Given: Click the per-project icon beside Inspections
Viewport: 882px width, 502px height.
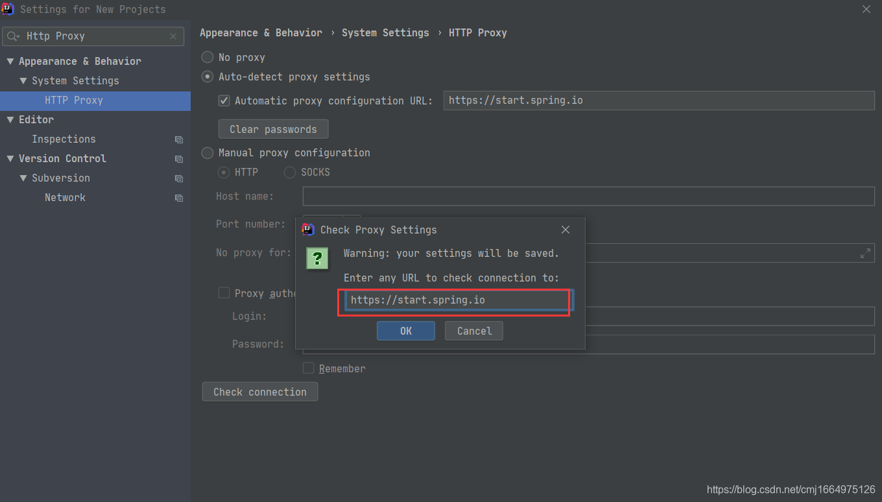Looking at the screenshot, I should pyautogui.click(x=179, y=139).
